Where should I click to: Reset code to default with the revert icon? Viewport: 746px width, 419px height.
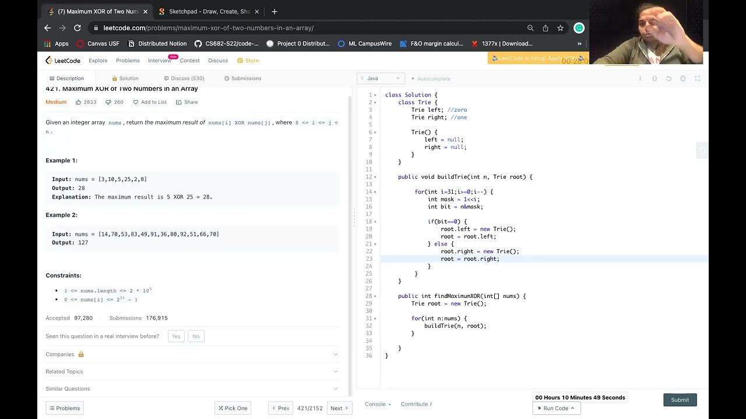tap(668, 79)
